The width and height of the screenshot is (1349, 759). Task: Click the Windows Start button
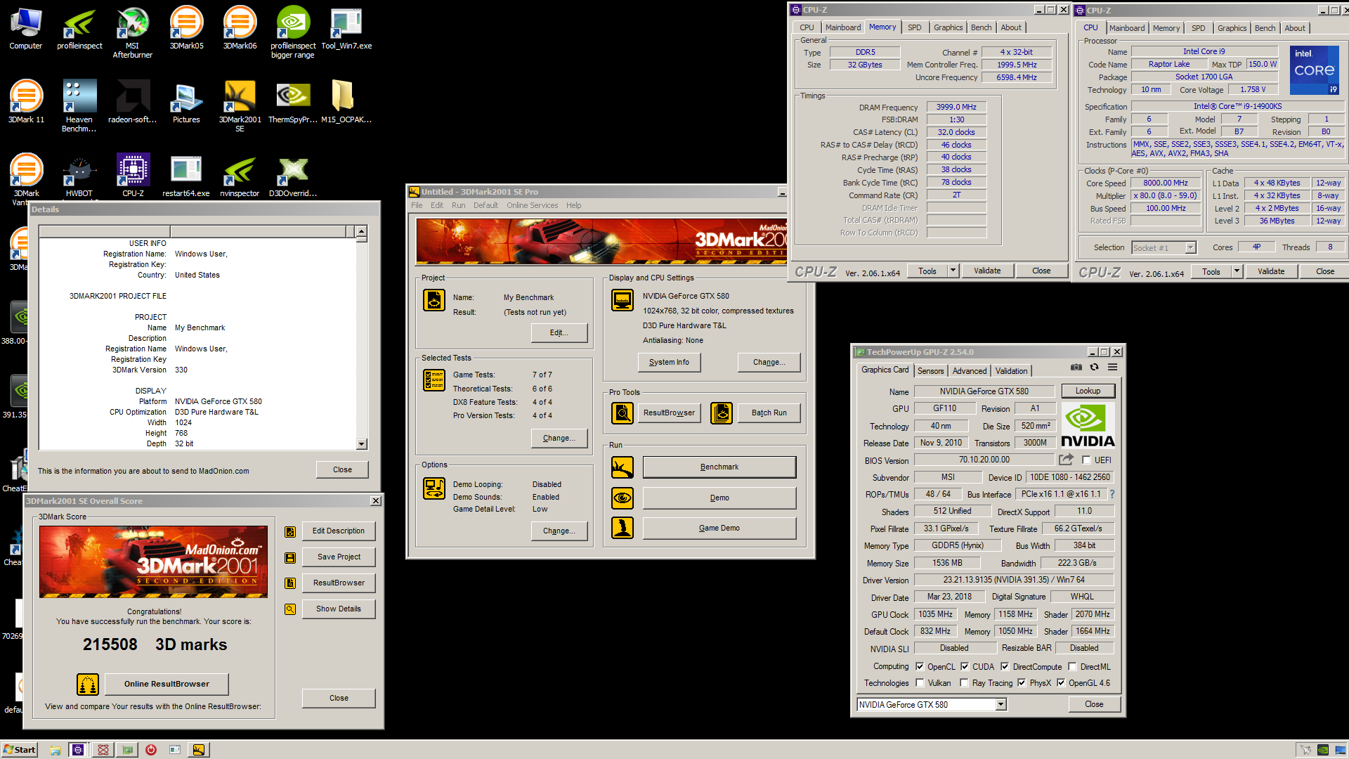19,750
